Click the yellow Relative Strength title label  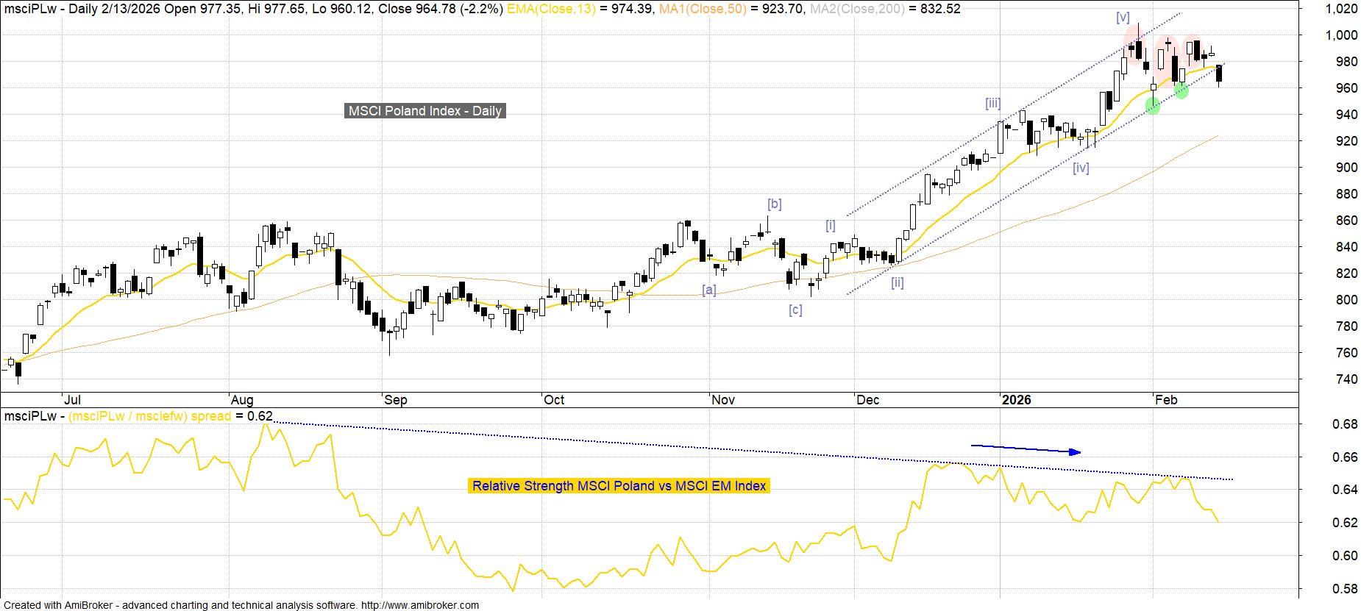[x=619, y=486]
